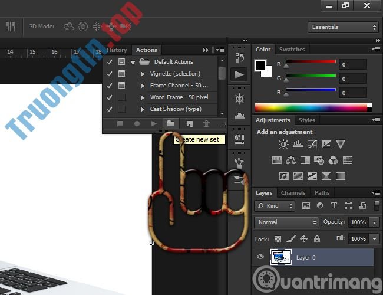Image resolution: width=383 pixels, height=295 pixels.
Task: Open the Navigator ship-wheel icon in dock
Action: (x=239, y=99)
